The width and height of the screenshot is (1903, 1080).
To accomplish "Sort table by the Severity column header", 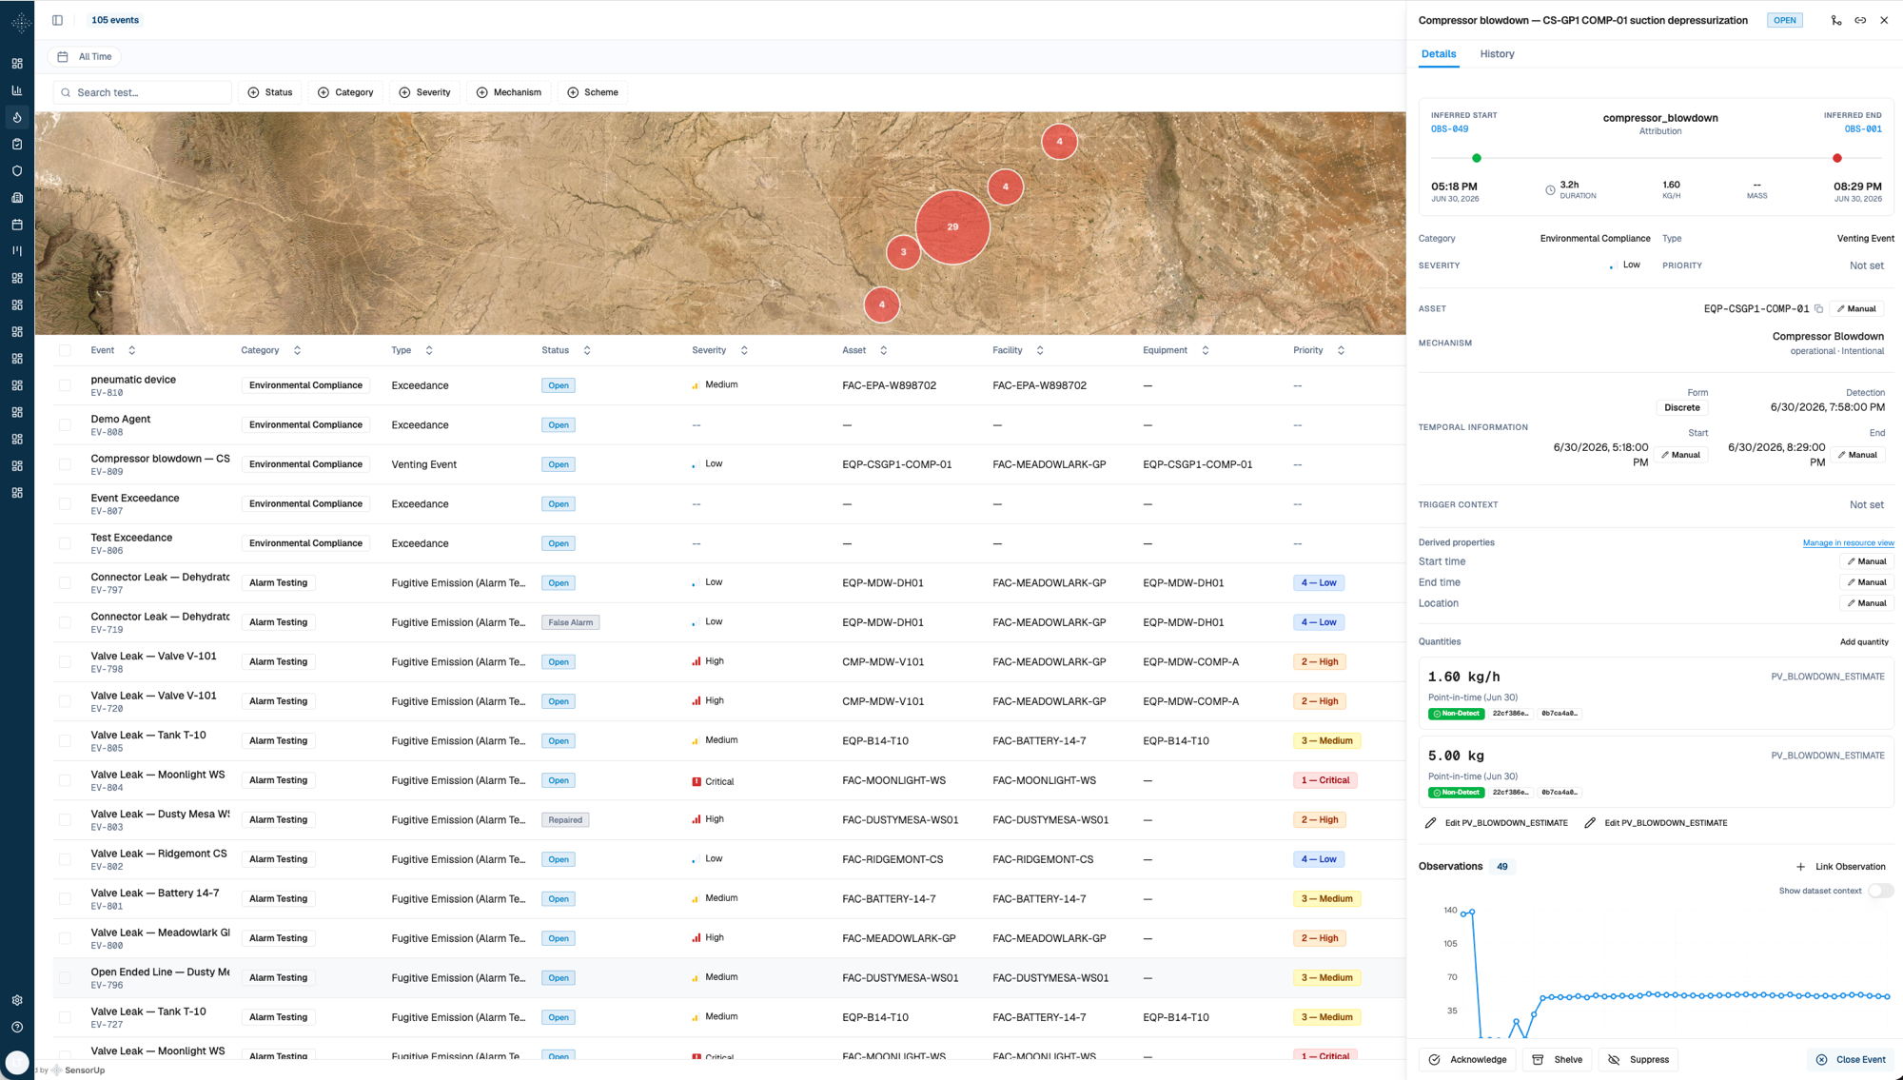I will click(720, 350).
